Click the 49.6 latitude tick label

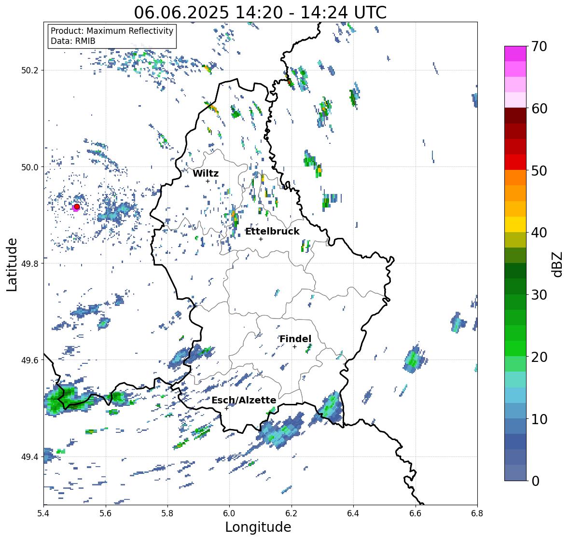click(29, 360)
